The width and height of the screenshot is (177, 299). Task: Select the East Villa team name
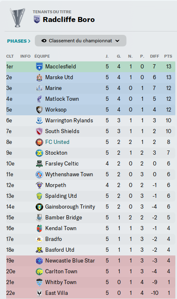(x=56, y=293)
